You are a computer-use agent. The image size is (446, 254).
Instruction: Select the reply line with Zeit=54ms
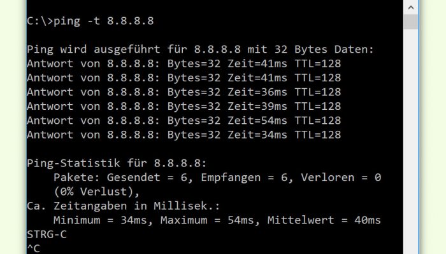coord(184,121)
